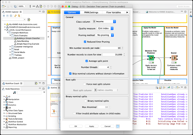The height and width of the screenshot is (135, 193).
Task: Enable the Force root split column checkbox
Action: [84, 84]
